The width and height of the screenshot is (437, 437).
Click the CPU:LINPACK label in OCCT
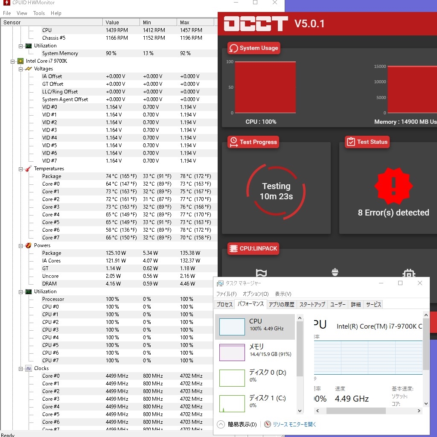click(x=253, y=248)
